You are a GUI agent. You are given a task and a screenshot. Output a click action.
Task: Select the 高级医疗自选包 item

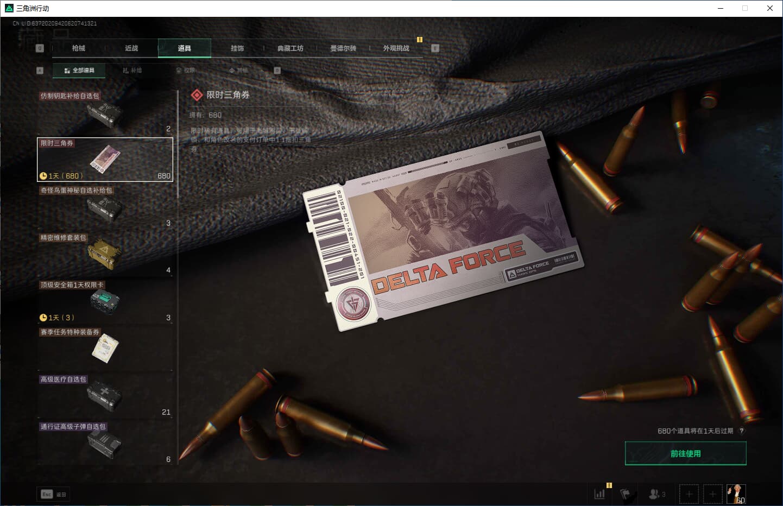(x=105, y=396)
